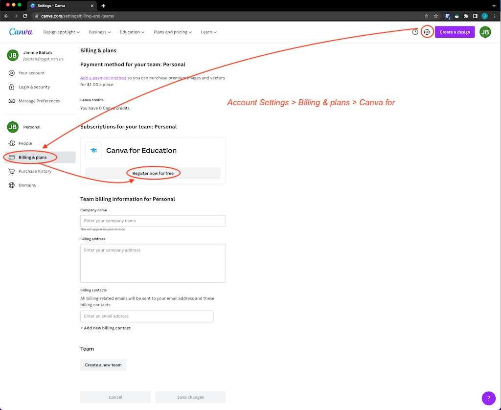The image size is (501, 410).
Task: Expand Education menu
Action: tap(132, 32)
